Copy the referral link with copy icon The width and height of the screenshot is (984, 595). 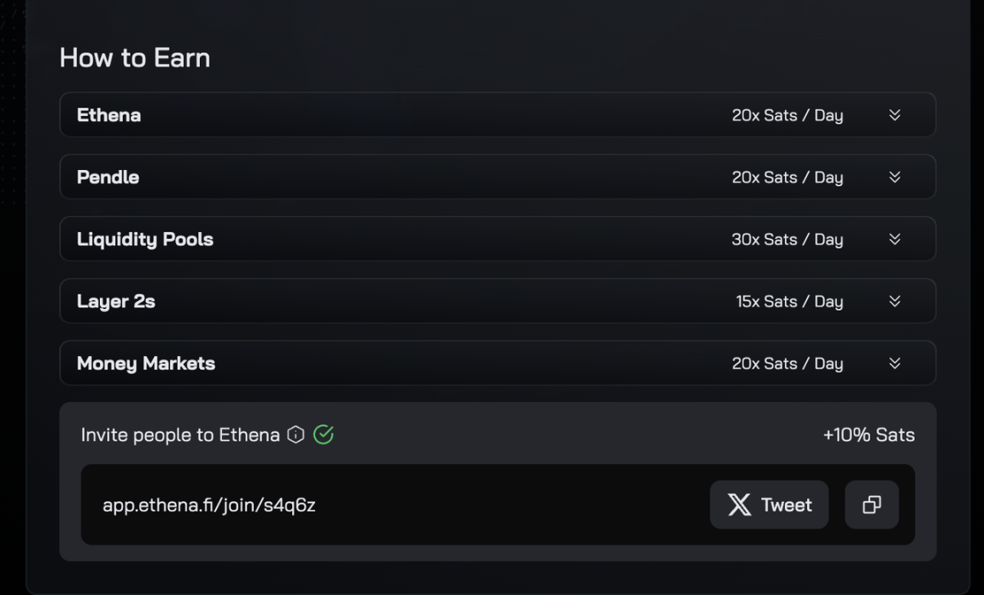(x=871, y=505)
